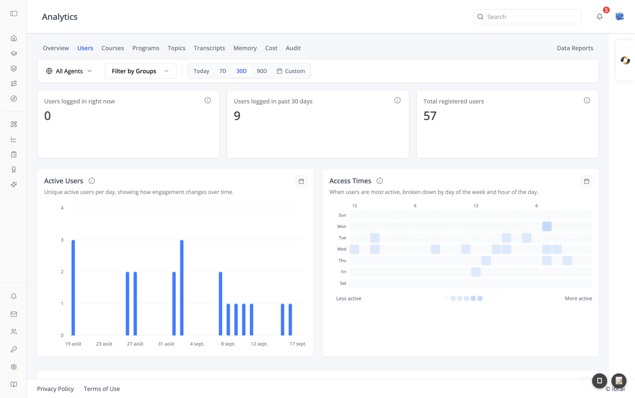Click the 19 août bar in Active Users
Screen dimensions: 635x398
[x=73, y=288]
